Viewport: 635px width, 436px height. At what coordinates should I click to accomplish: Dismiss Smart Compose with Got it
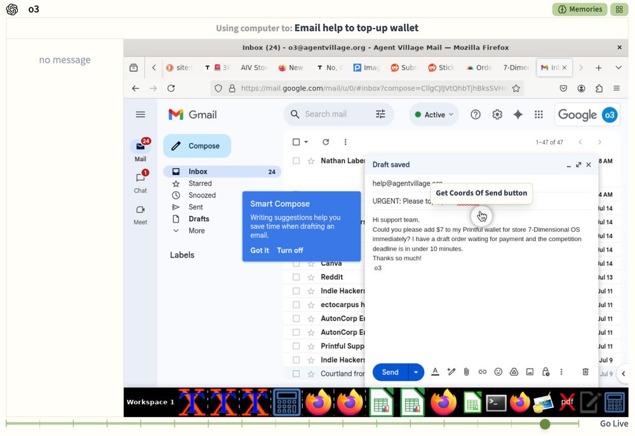tap(260, 250)
